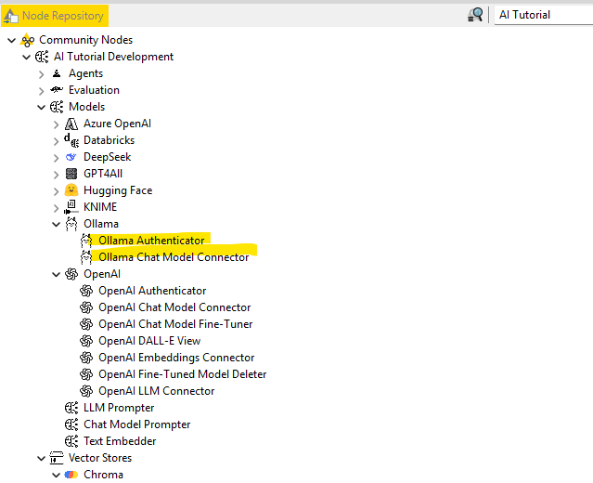
Task: Collapse the OpenAI category
Action: coord(56,274)
